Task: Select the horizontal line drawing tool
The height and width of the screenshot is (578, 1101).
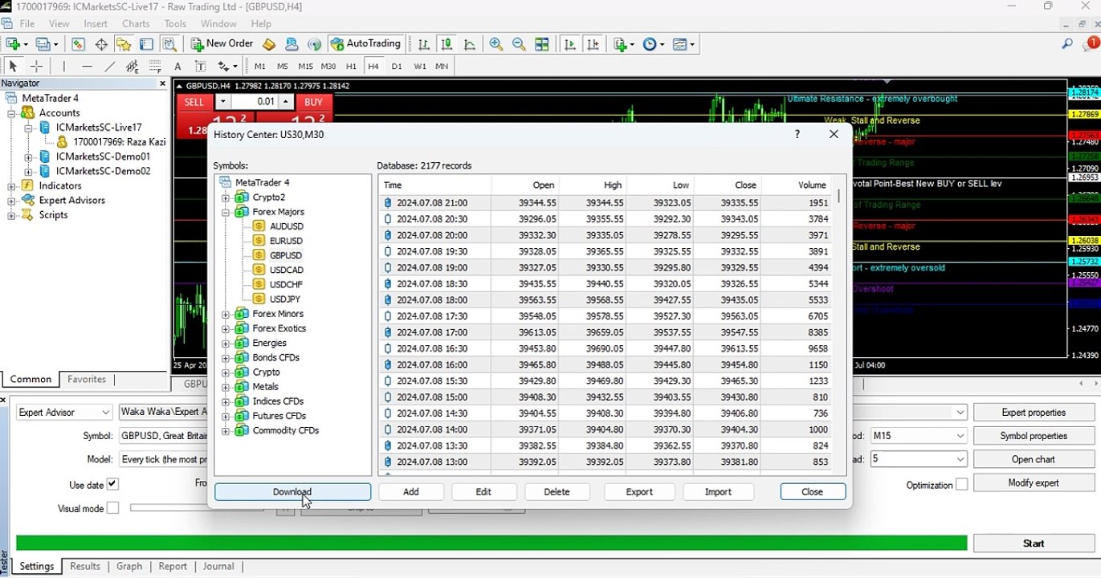Action: coord(87,67)
